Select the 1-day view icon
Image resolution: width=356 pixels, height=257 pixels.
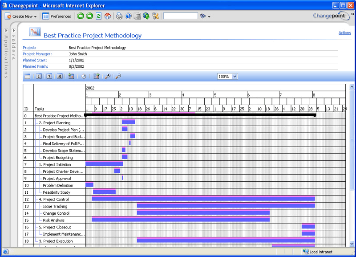tap(39, 76)
